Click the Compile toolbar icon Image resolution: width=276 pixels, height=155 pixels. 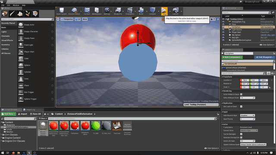tap(152, 11)
